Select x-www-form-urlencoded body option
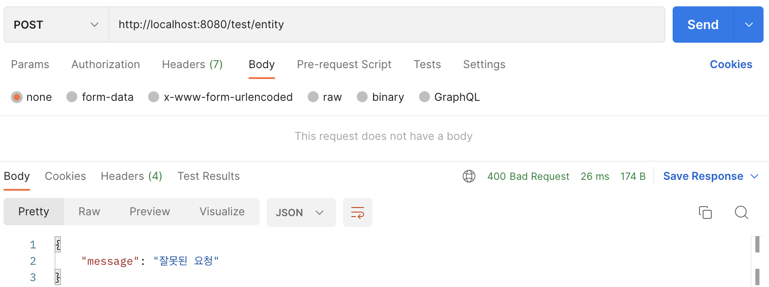Image resolution: width=769 pixels, height=287 pixels. (x=154, y=97)
